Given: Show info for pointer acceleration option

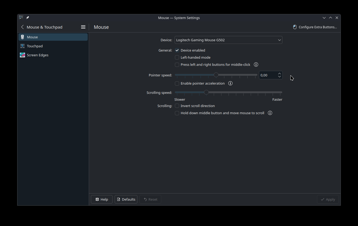Looking at the screenshot, I should point(230,83).
